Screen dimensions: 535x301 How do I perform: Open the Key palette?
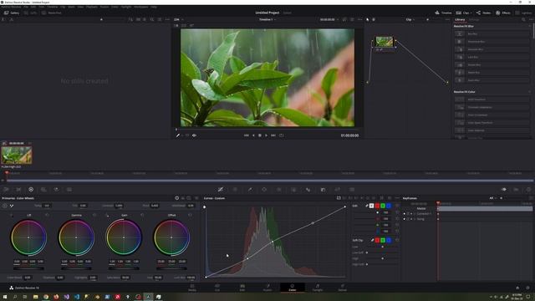[x=323, y=190]
